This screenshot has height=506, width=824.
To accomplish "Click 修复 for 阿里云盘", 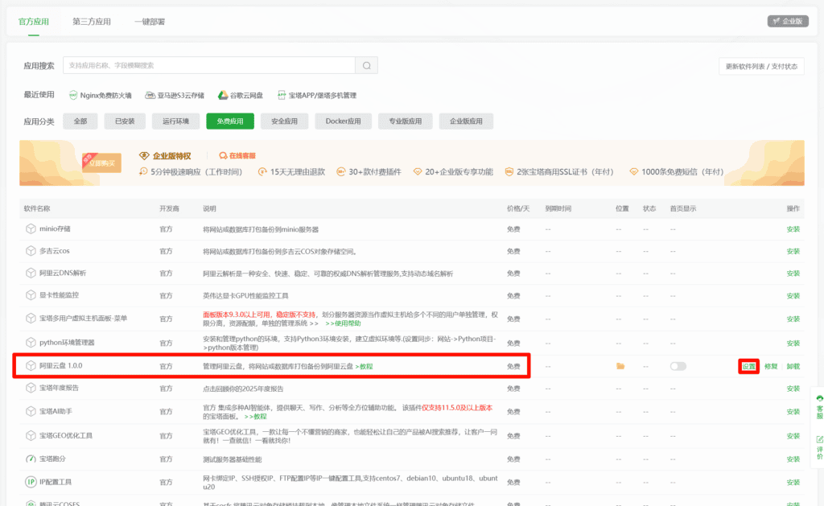I will click(771, 366).
